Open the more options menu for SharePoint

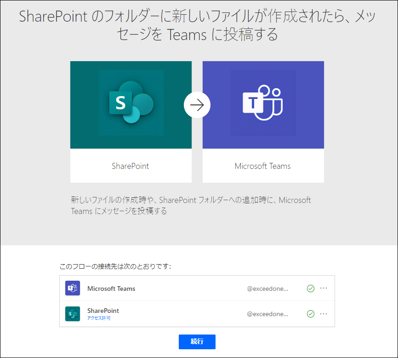pos(324,314)
